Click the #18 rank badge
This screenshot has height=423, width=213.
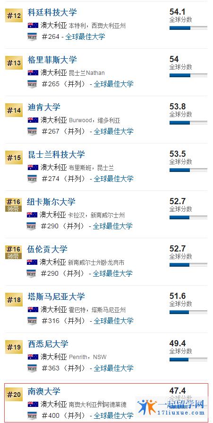pyautogui.click(x=14, y=300)
